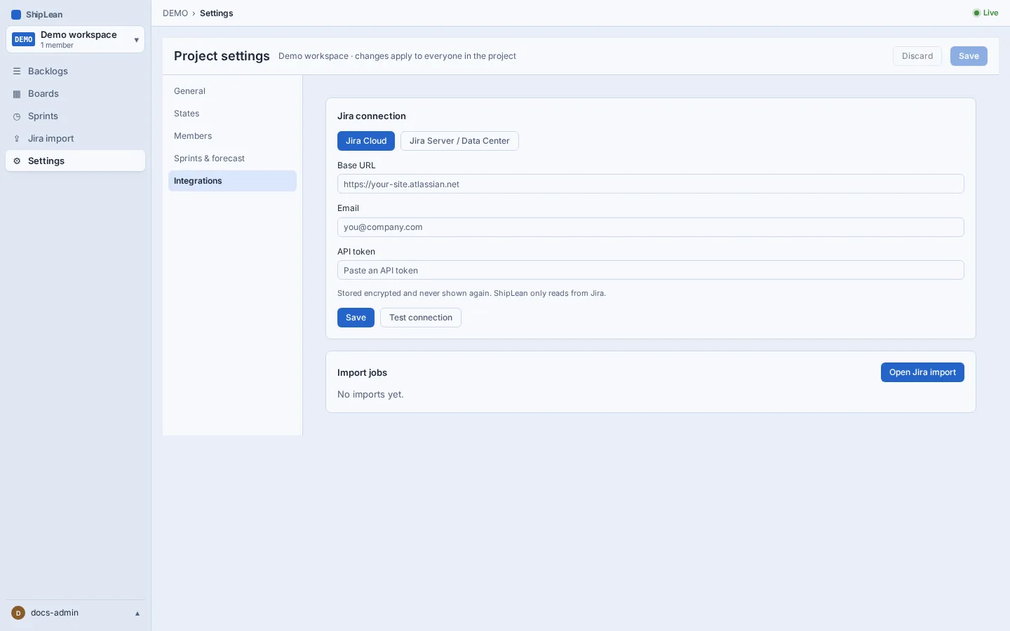Click the Settings breadcrumb text
The height and width of the screenshot is (631, 1010).
[x=216, y=13]
